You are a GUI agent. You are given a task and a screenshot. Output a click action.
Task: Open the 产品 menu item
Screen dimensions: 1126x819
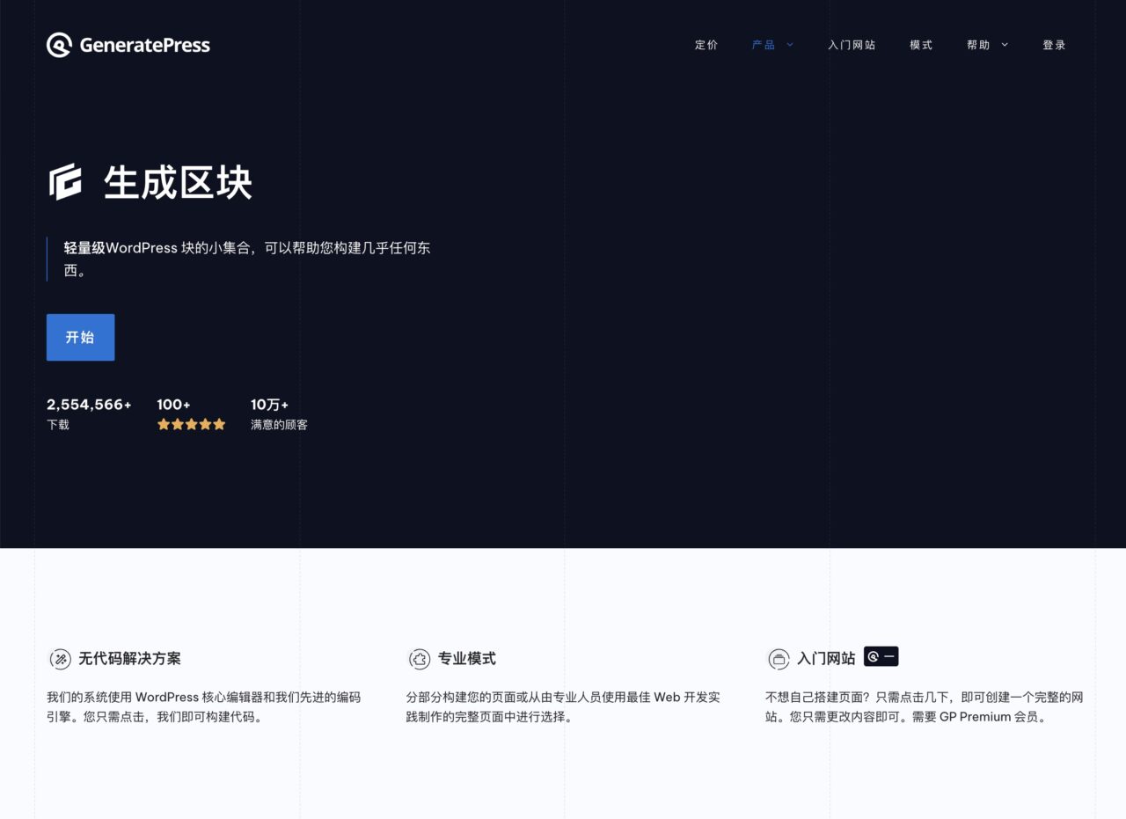764,45
